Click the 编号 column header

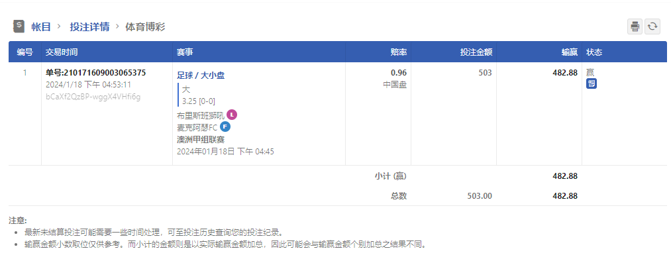pos(25,52)
